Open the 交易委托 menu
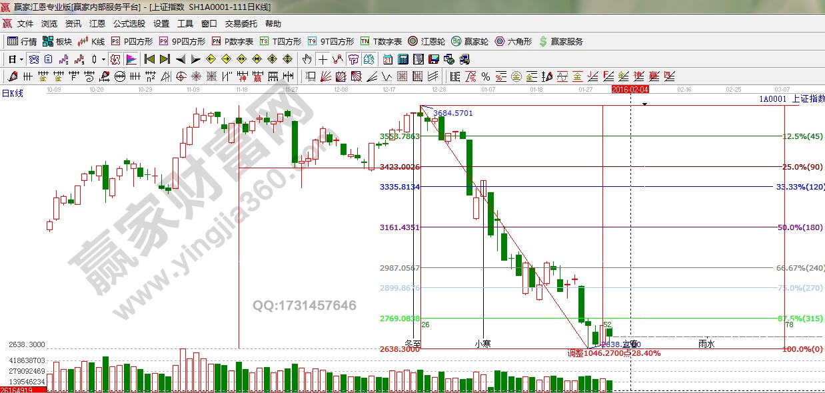This screenshot has height=393, width=825. pyautogui.click(x=241, y=24)
